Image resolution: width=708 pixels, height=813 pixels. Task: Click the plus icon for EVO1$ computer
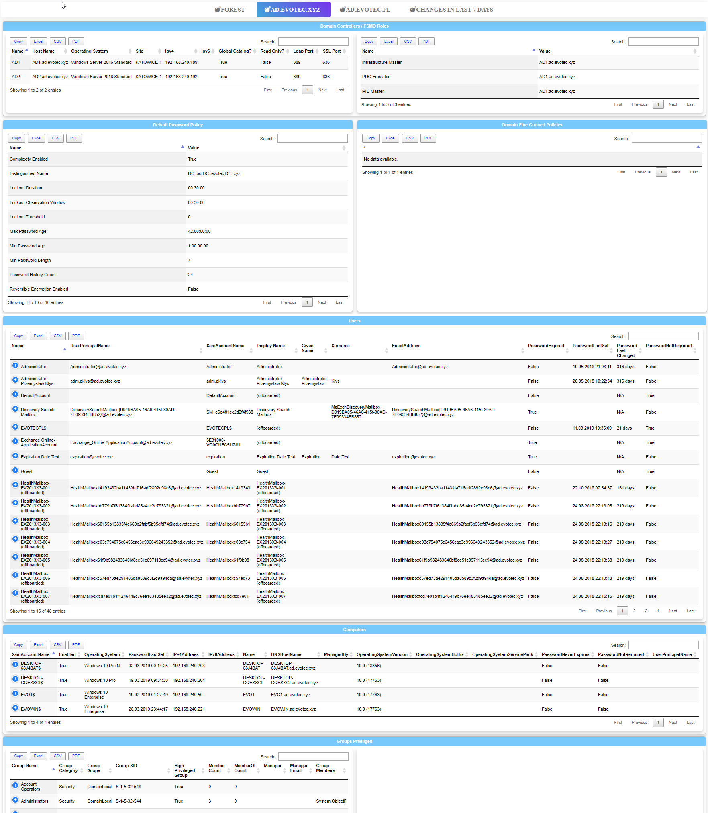tap(15, 693)
